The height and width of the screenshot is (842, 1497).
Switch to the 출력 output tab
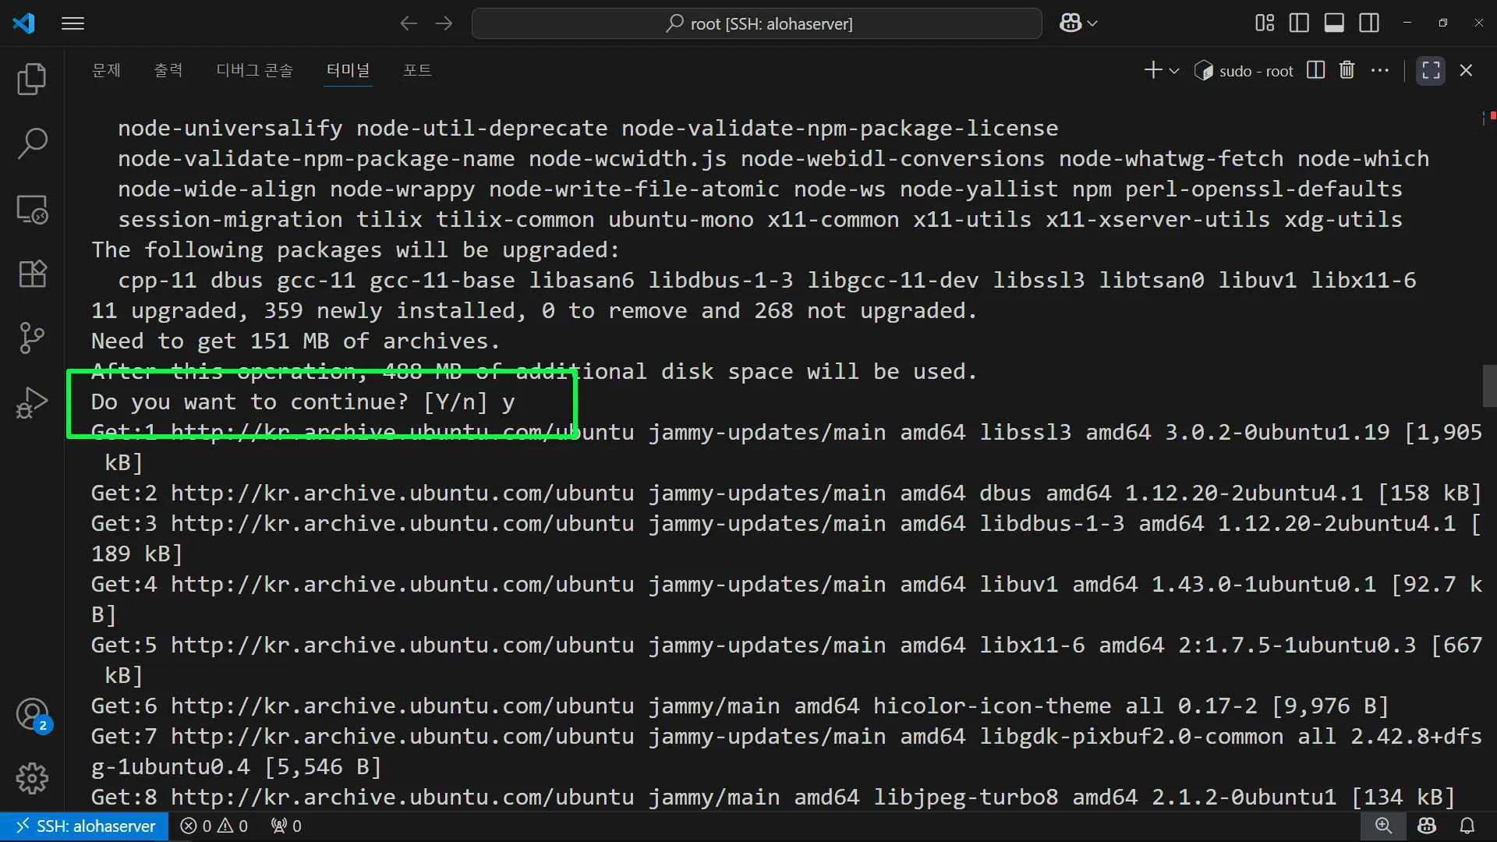click(x=168, y=70)
